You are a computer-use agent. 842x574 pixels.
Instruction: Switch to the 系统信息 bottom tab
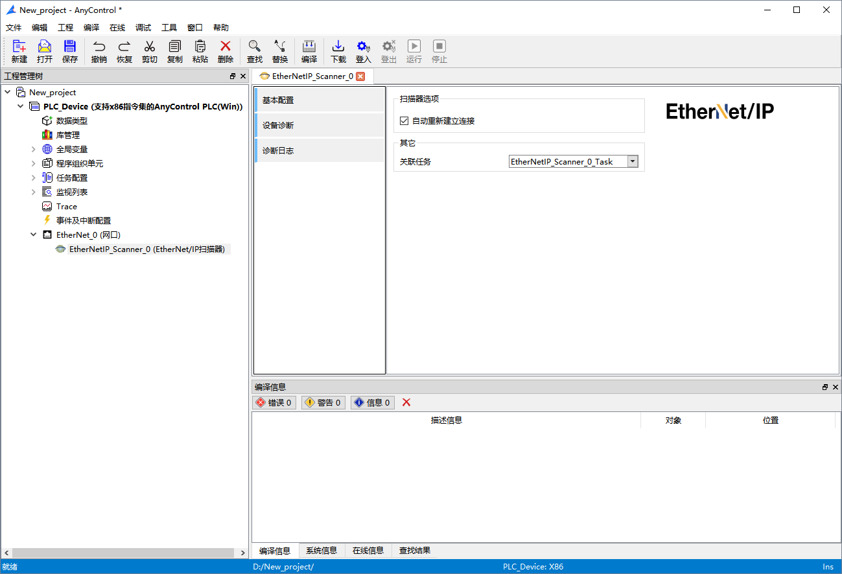pos(322,551)
